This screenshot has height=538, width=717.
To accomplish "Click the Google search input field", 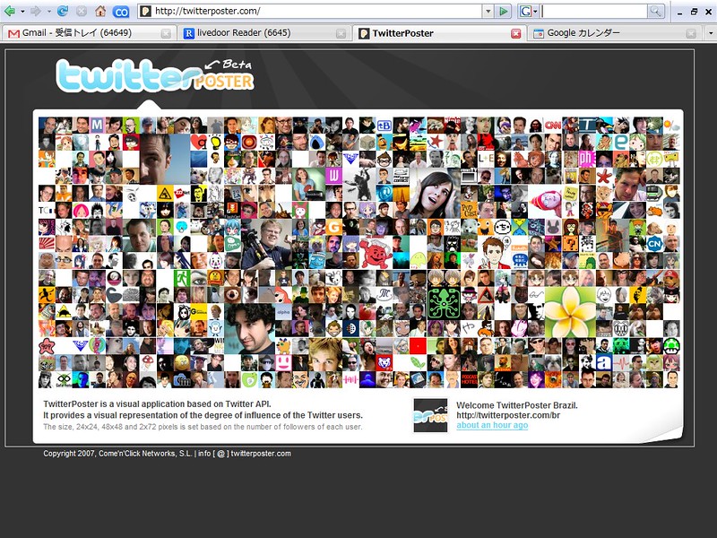I will coord(593,11).
